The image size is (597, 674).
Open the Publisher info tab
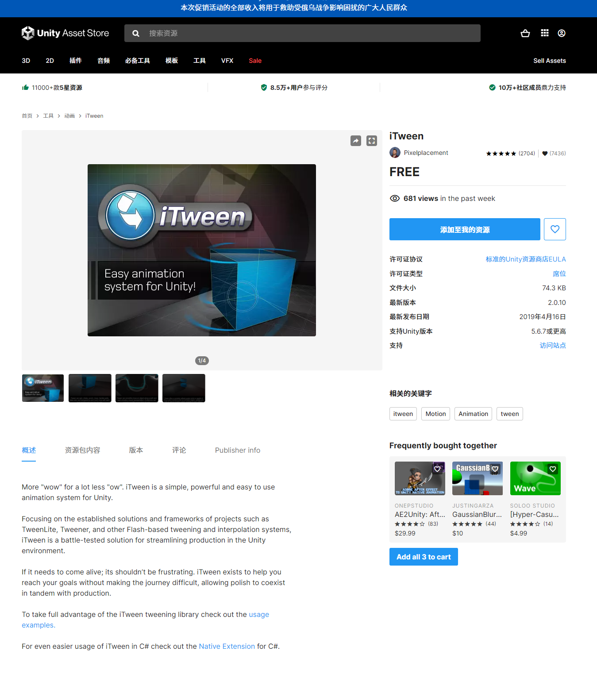pyautogui.click(x=237, y=450)
